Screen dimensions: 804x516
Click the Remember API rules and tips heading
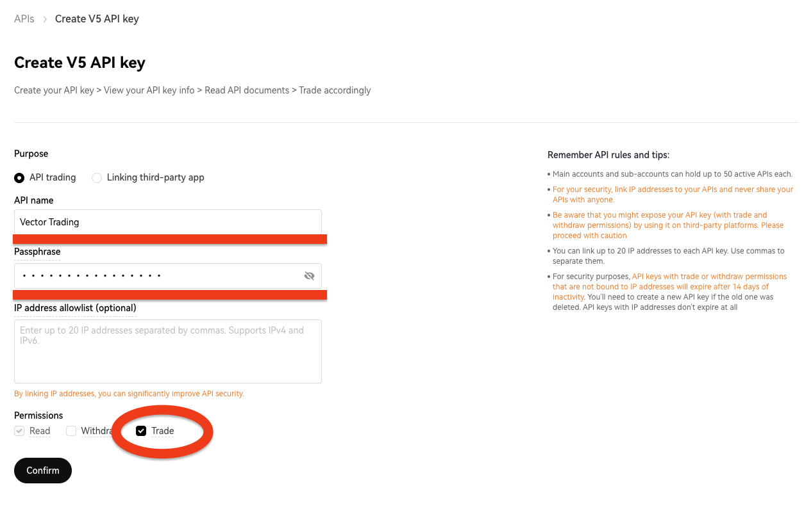[608, 155]
